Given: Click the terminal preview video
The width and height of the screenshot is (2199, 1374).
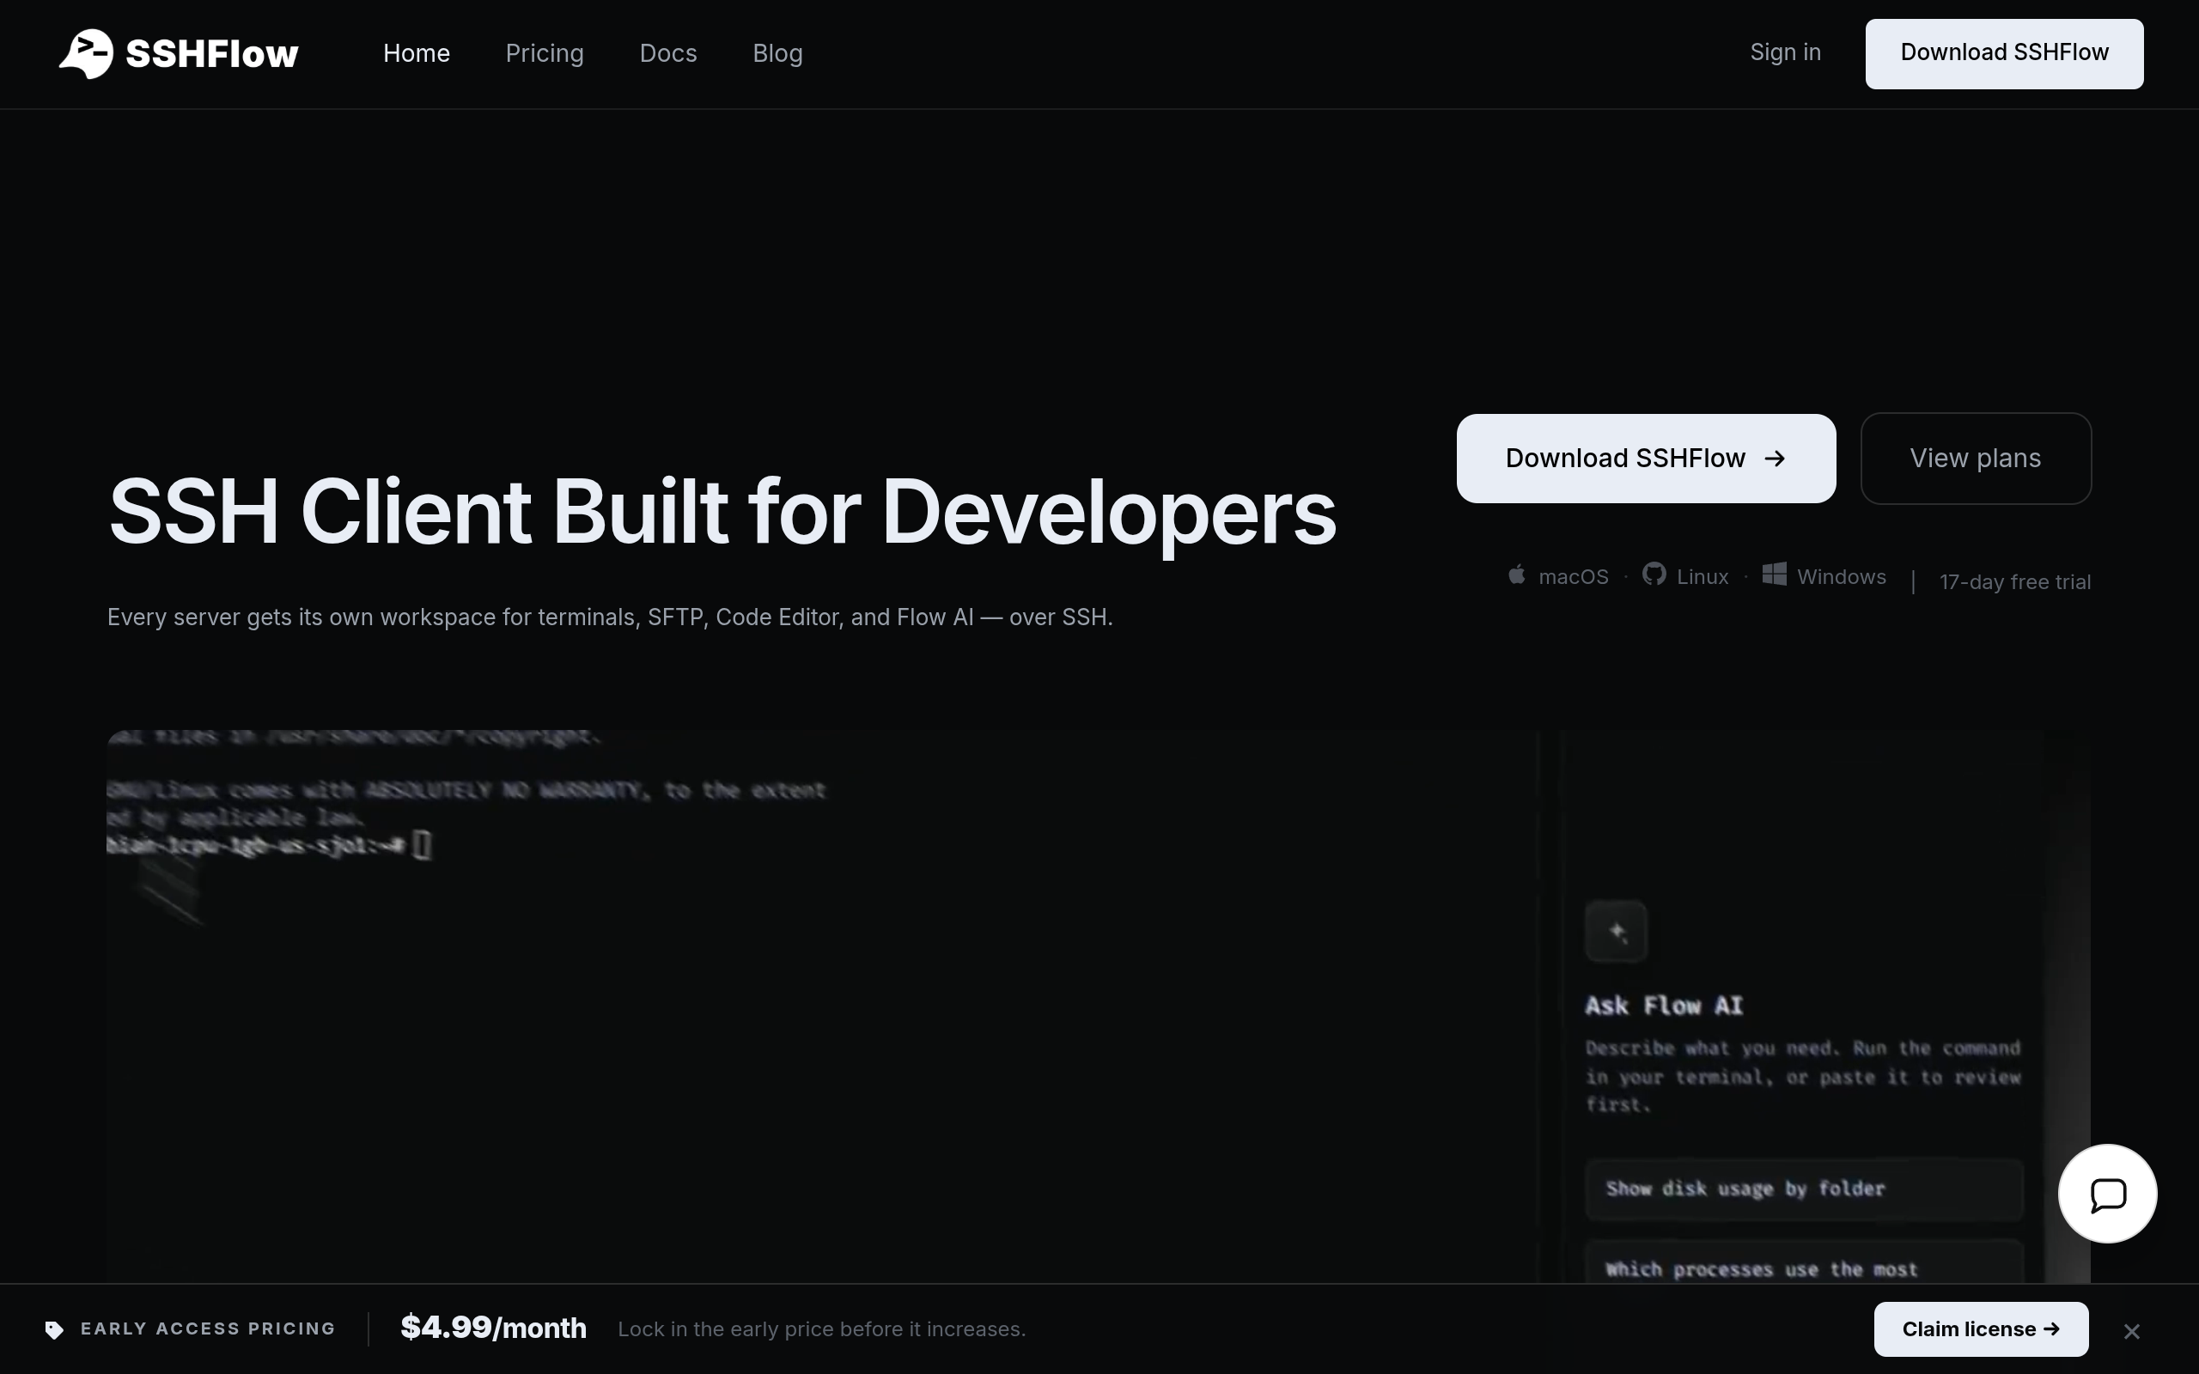Looking at the screenshot, I should point(1099,1006).
